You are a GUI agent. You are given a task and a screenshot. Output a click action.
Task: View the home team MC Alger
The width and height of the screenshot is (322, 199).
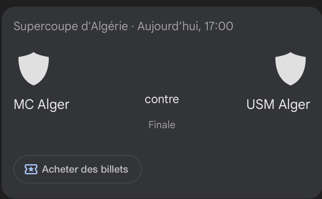coord(42,104)
